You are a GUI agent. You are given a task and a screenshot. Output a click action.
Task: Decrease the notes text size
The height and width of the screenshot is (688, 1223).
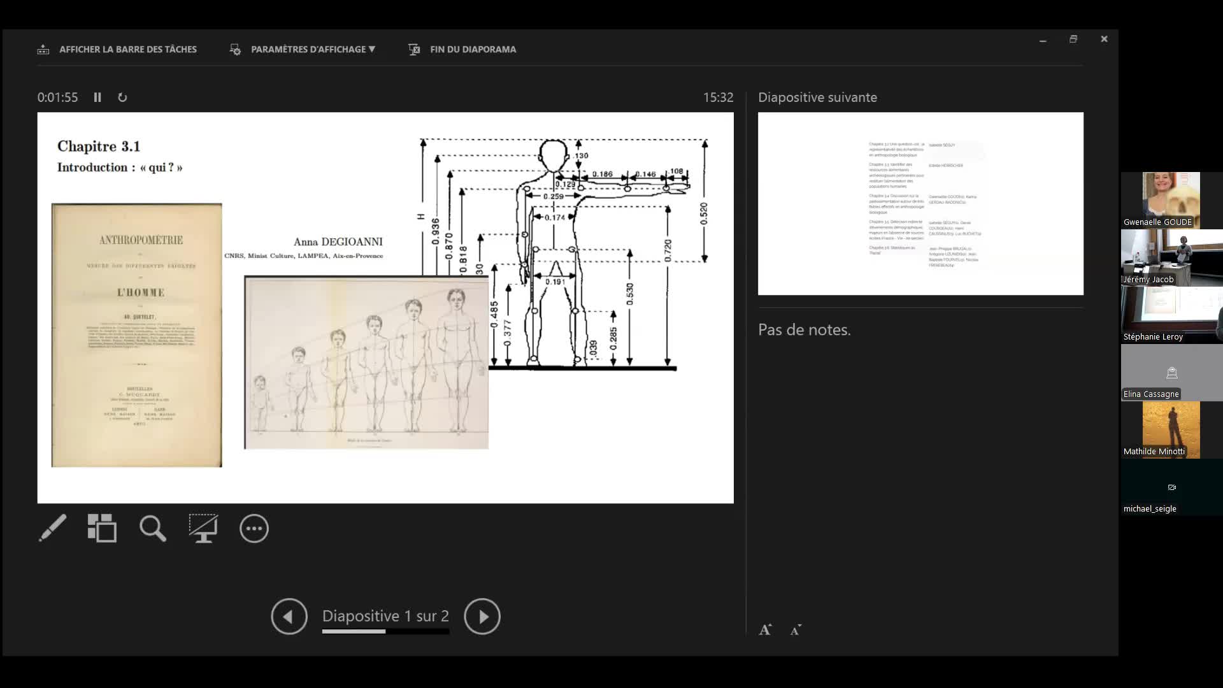point(796,630)
